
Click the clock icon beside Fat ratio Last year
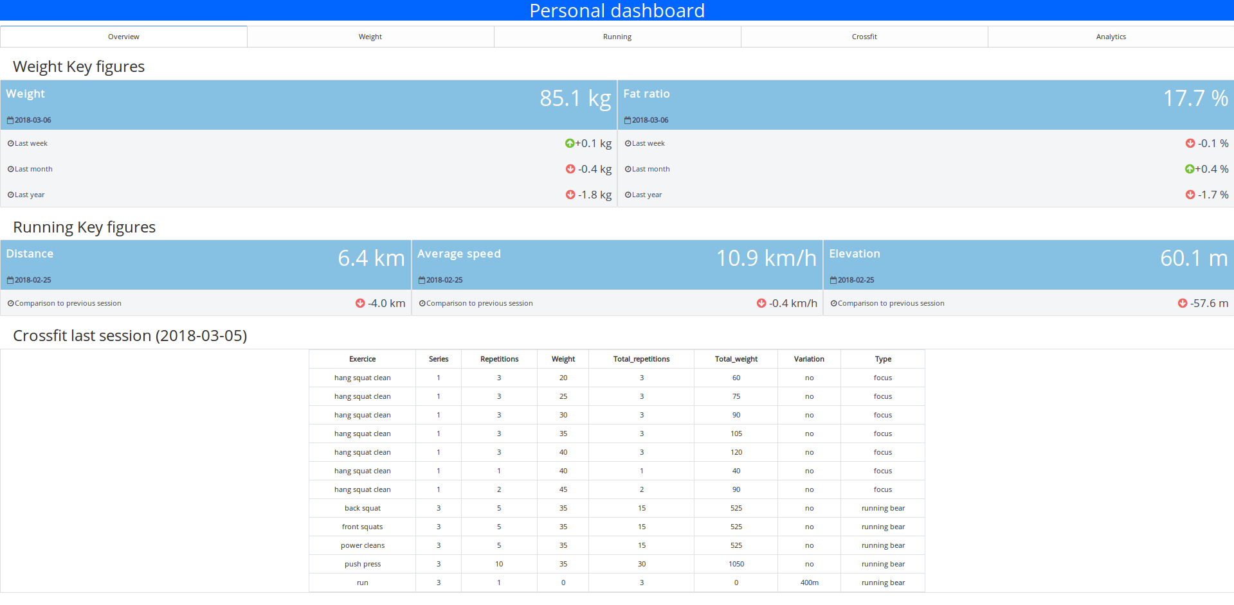click(628, 195)
